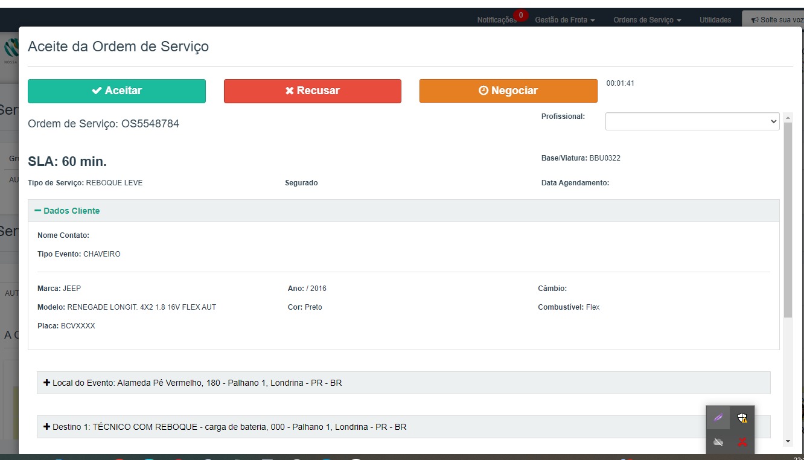Refuse the order using the Recusar button
The height and width of the screenshot is (460, 804).
[x=313, y=91]
